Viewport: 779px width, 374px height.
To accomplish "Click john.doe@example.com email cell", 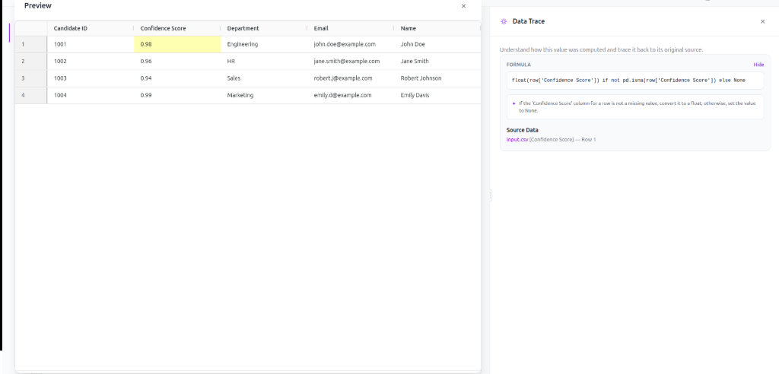I will coord(351,44).
